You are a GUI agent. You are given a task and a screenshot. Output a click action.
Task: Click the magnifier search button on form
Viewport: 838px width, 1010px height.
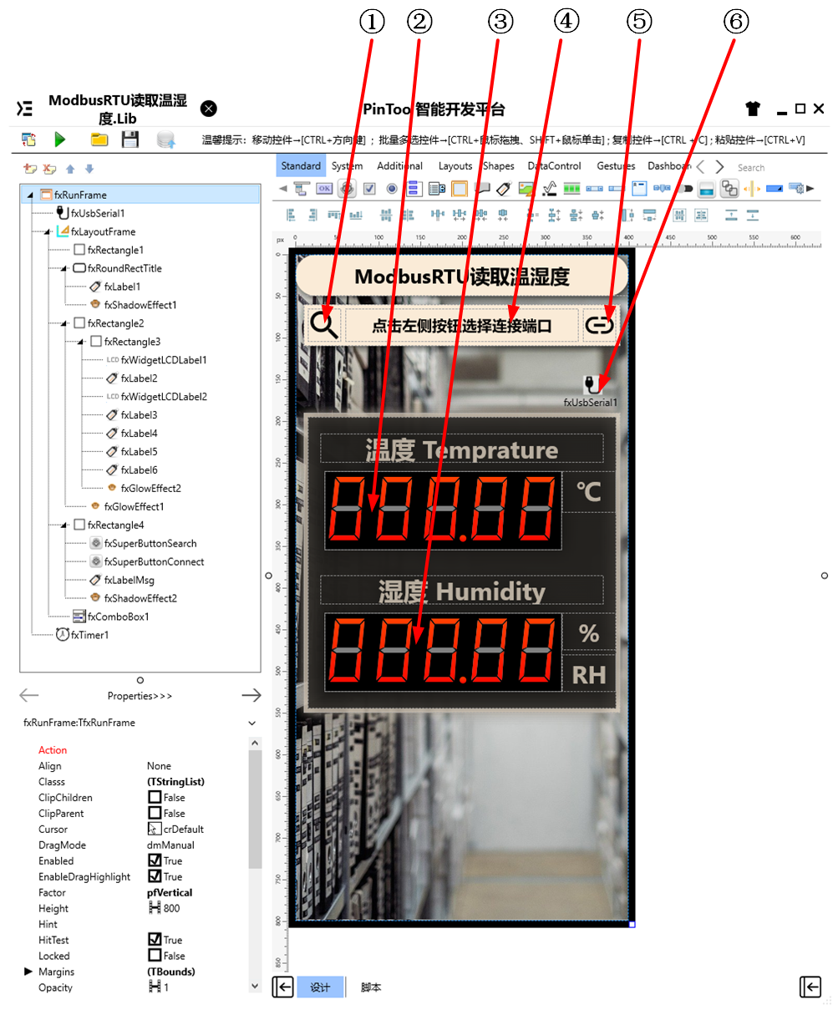point(324,324)
